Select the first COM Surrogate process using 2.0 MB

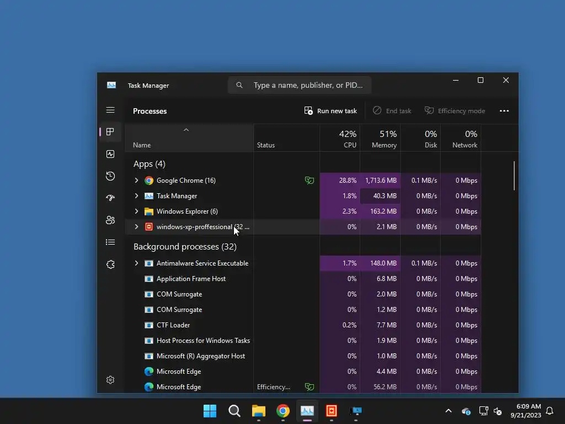(303, 294)
